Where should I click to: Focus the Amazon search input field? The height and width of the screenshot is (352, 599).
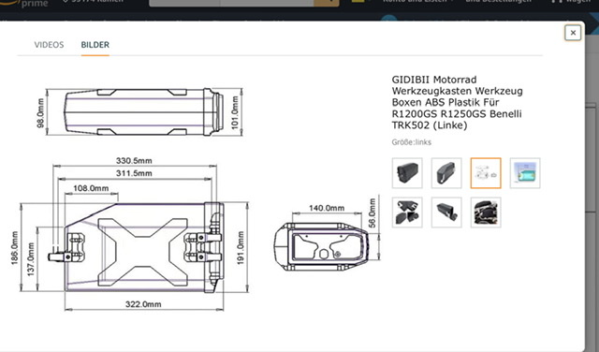point(267,2)
